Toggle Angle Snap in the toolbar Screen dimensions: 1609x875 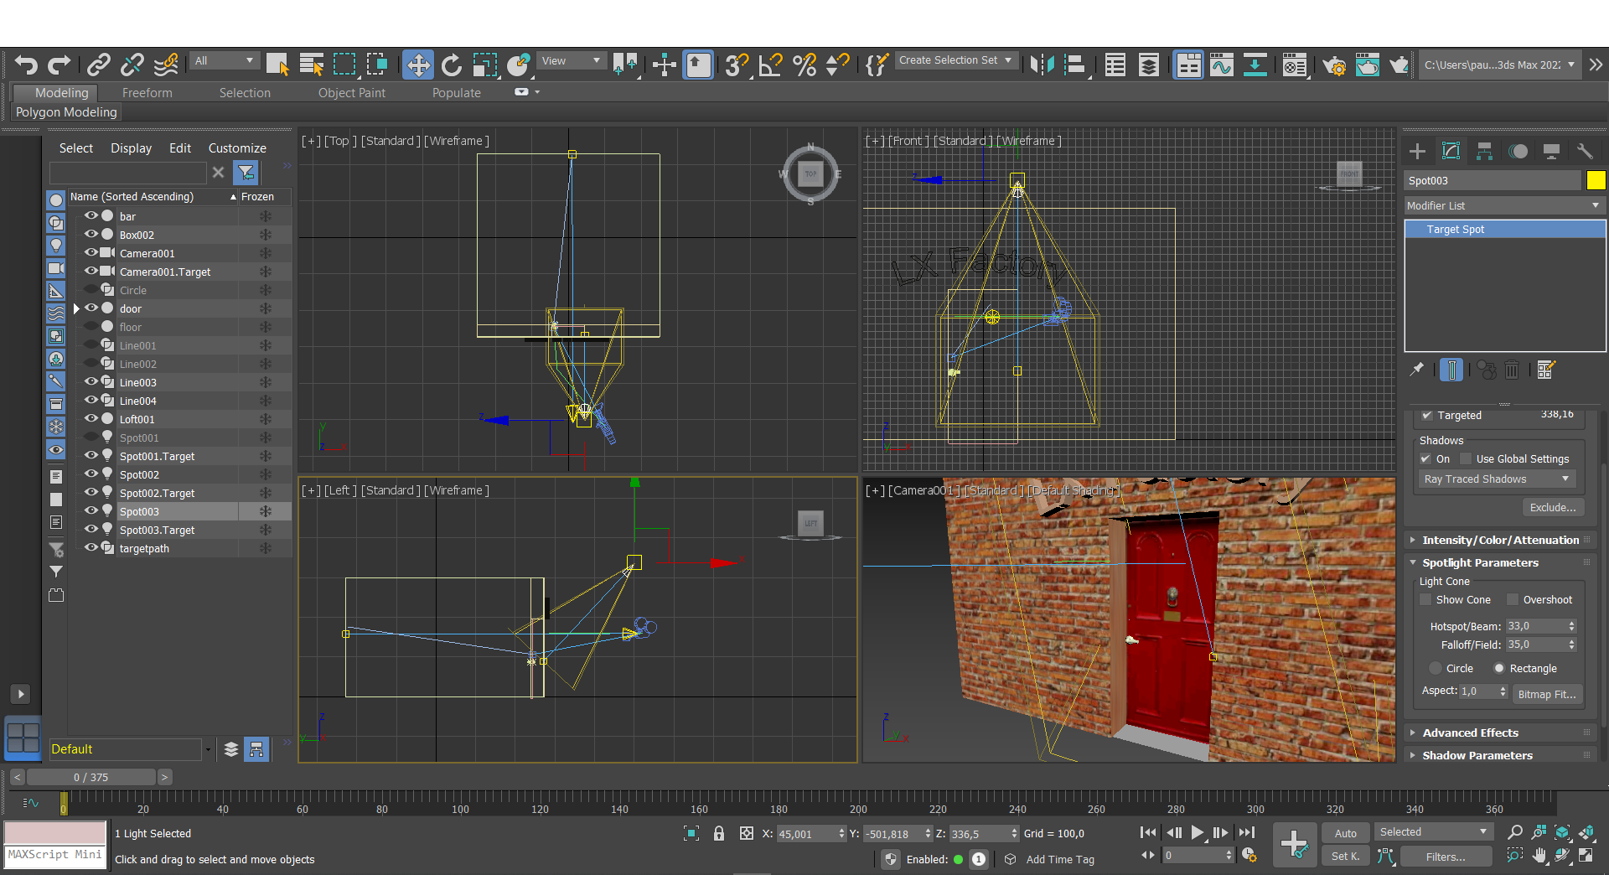770,65
